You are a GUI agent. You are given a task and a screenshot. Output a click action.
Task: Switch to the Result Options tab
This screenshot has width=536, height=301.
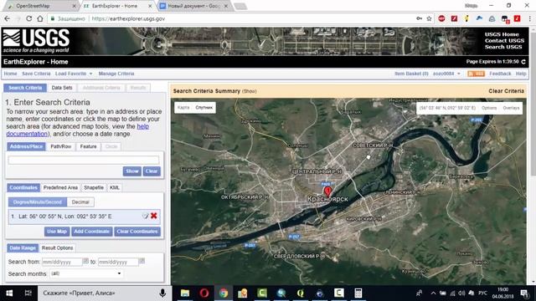tap(57, 247)
